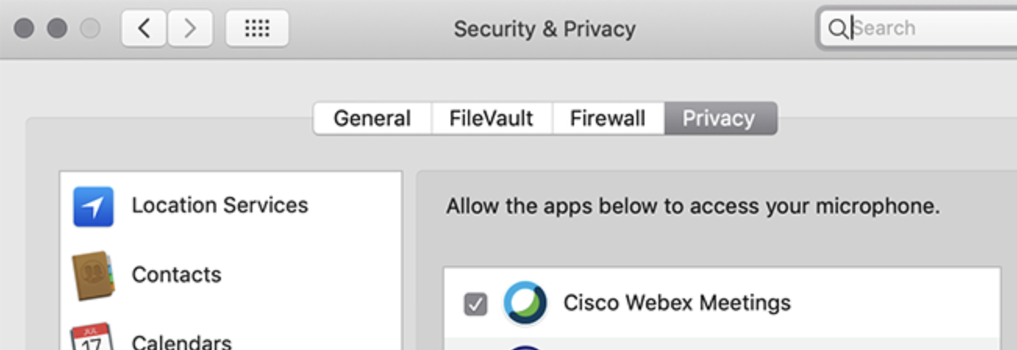
Task: Minimize the Security & Privacy window
Action: point(57,29)
